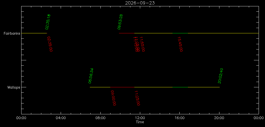Click the green segment on Fairbanks line
The image size is (265, 127).
point(180,33)
